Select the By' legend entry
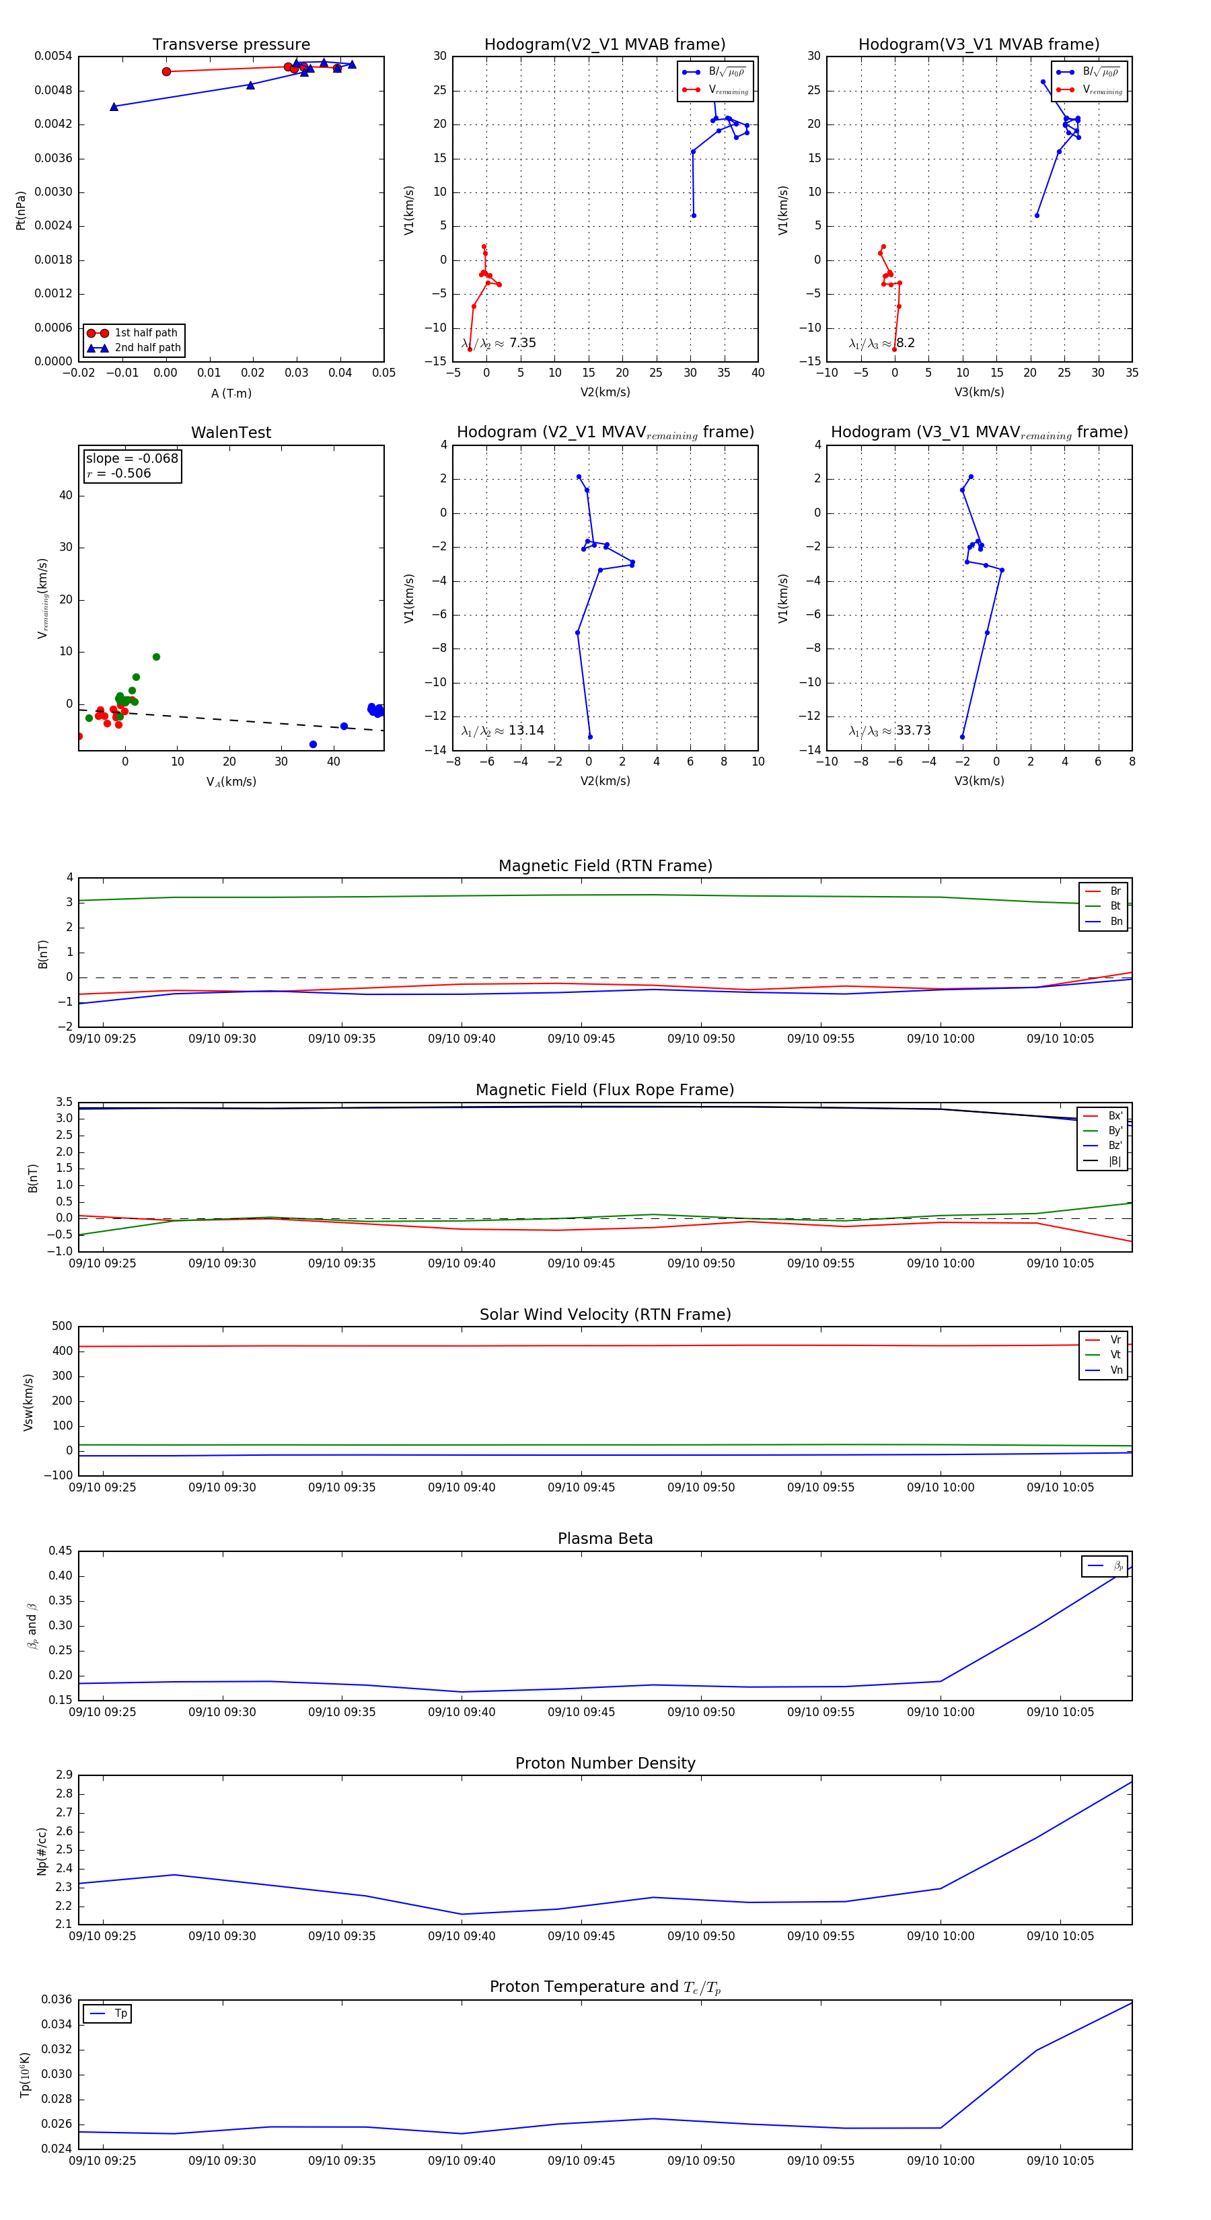The image size is (1211, 2220). pos(1103,1131)
